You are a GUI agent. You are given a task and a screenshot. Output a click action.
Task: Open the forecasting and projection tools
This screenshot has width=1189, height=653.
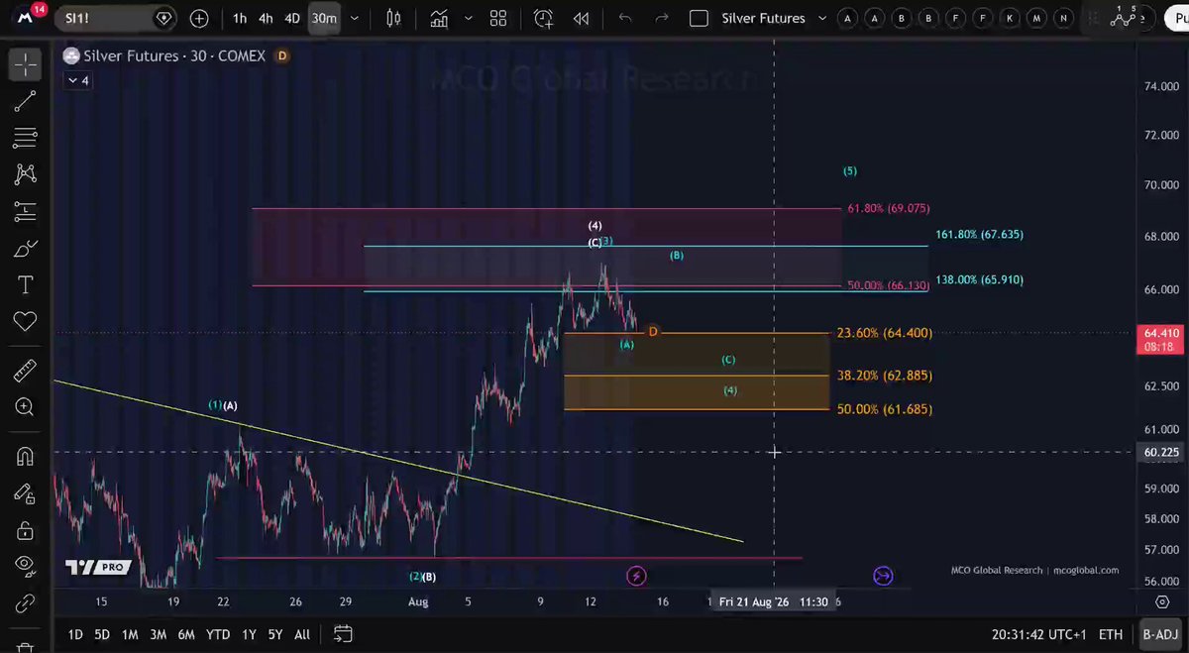click(x=25, y=210)
